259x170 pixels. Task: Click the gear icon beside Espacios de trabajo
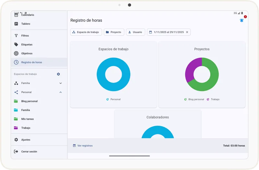click(58, 74)
